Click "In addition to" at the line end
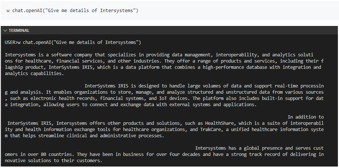 click(x=306, y=117)
